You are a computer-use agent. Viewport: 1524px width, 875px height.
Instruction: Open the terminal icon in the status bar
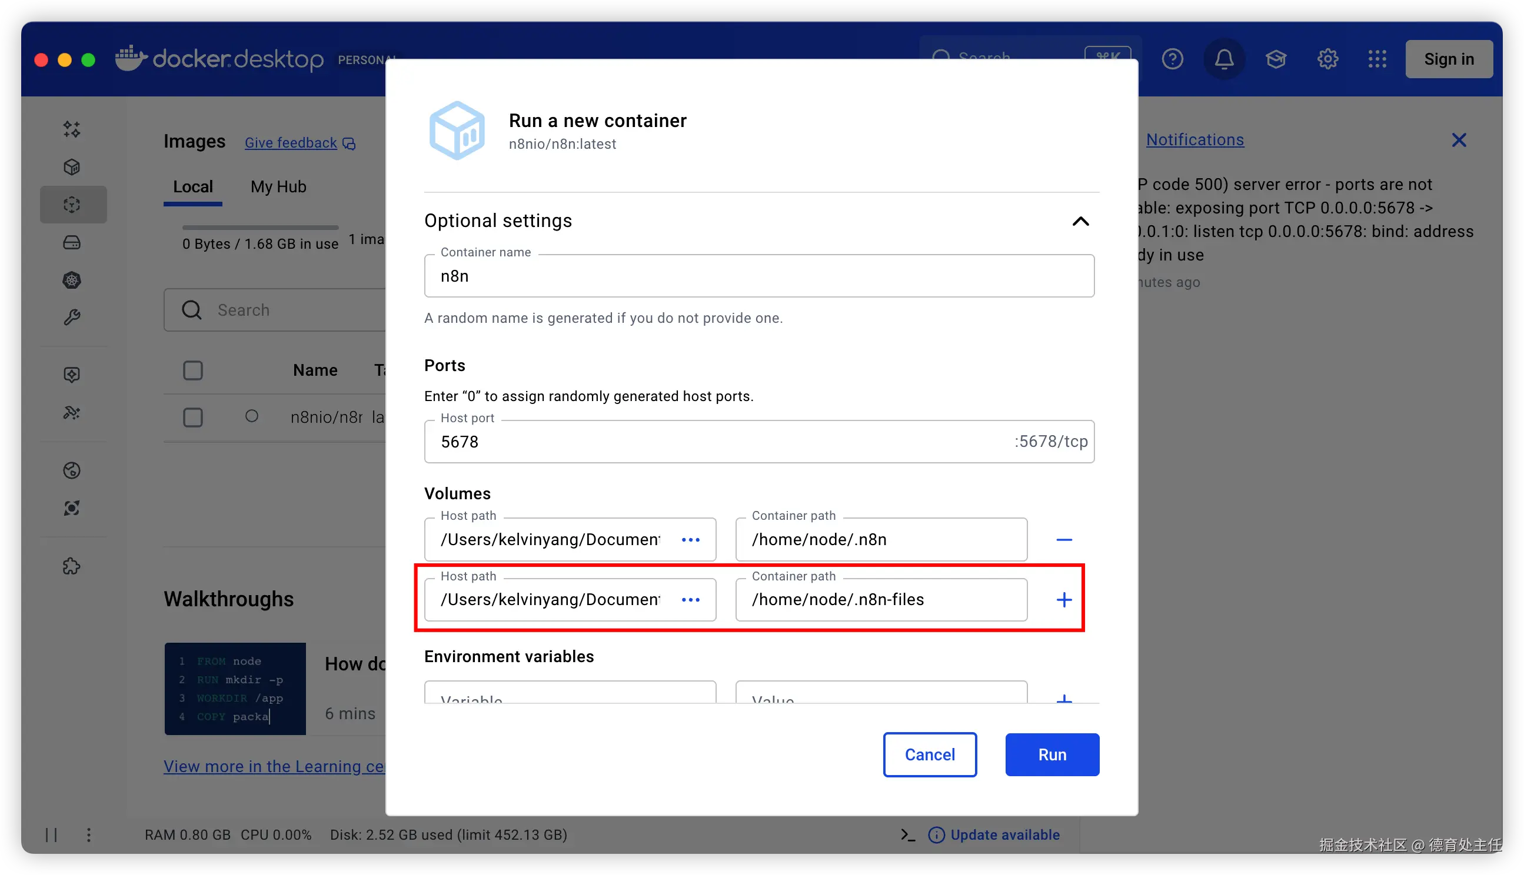point(908,835)
